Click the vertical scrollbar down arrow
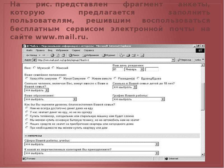The width and height of the screenshot is (224, 168). (203, 154)
